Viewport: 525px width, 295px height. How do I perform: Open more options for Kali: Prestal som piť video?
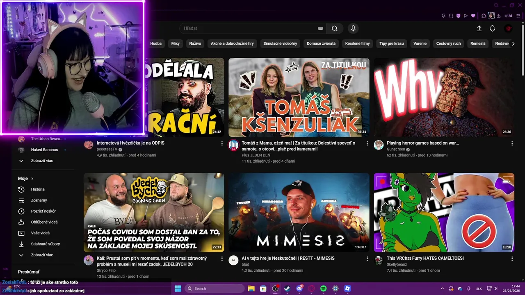point(222,259)
